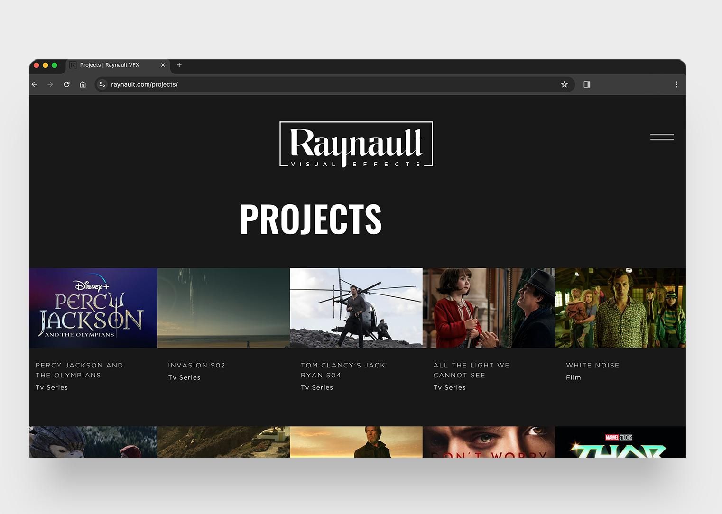Open the Chrome three-dot menu

coord(676,84)
